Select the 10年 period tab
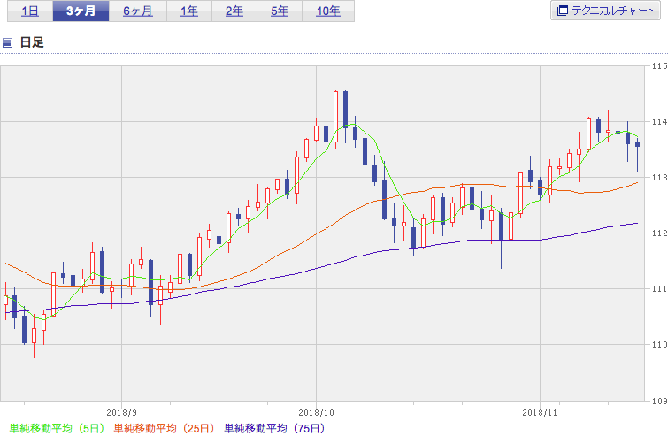Image resolution: width=668 pixels, height=436 pixels. tap(328, 11)
